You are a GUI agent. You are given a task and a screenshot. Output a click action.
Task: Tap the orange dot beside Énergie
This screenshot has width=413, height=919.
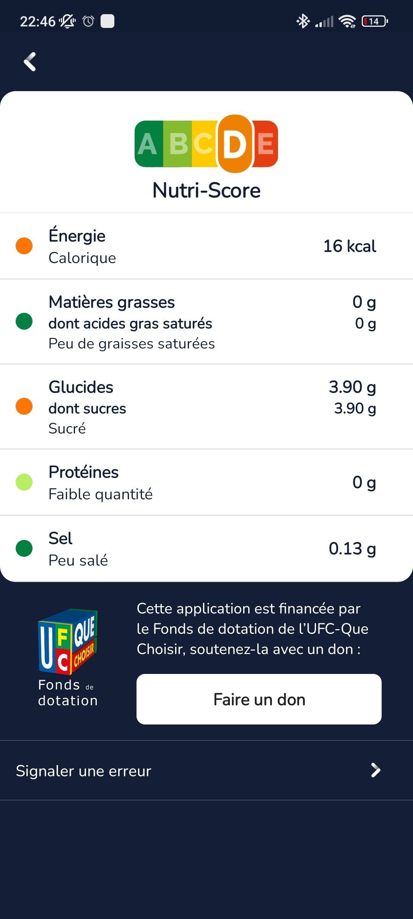(24, 246)
